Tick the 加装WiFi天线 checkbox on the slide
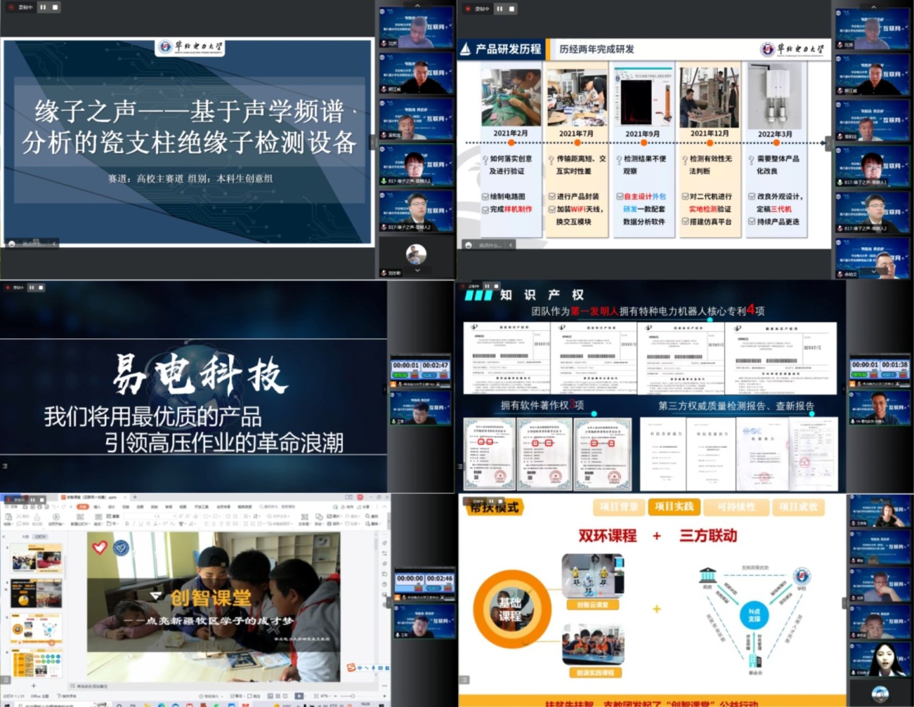Image resolution: width=914 pixels, height=707 pixels. click(552, 210)
